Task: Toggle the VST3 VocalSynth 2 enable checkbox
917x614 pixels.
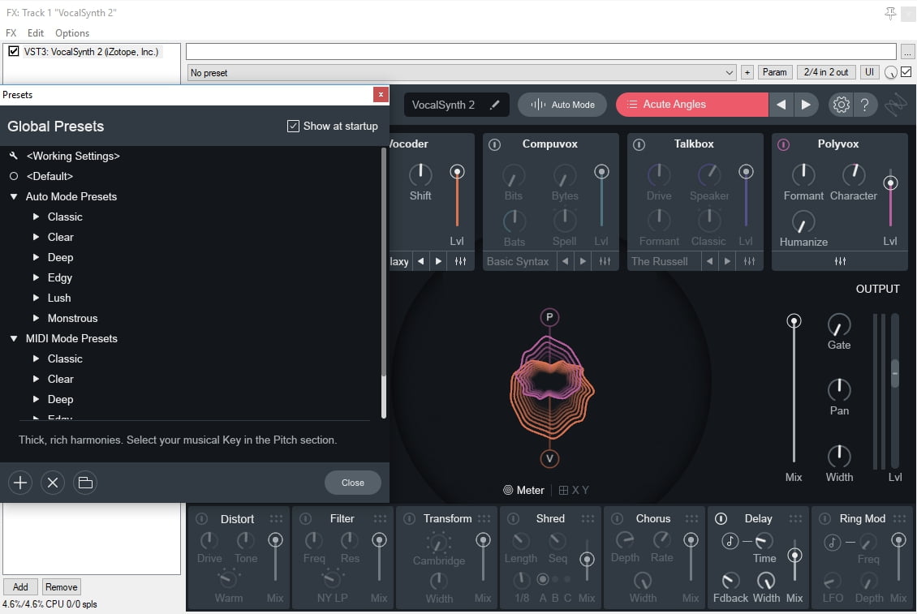Action: point(14,51)
